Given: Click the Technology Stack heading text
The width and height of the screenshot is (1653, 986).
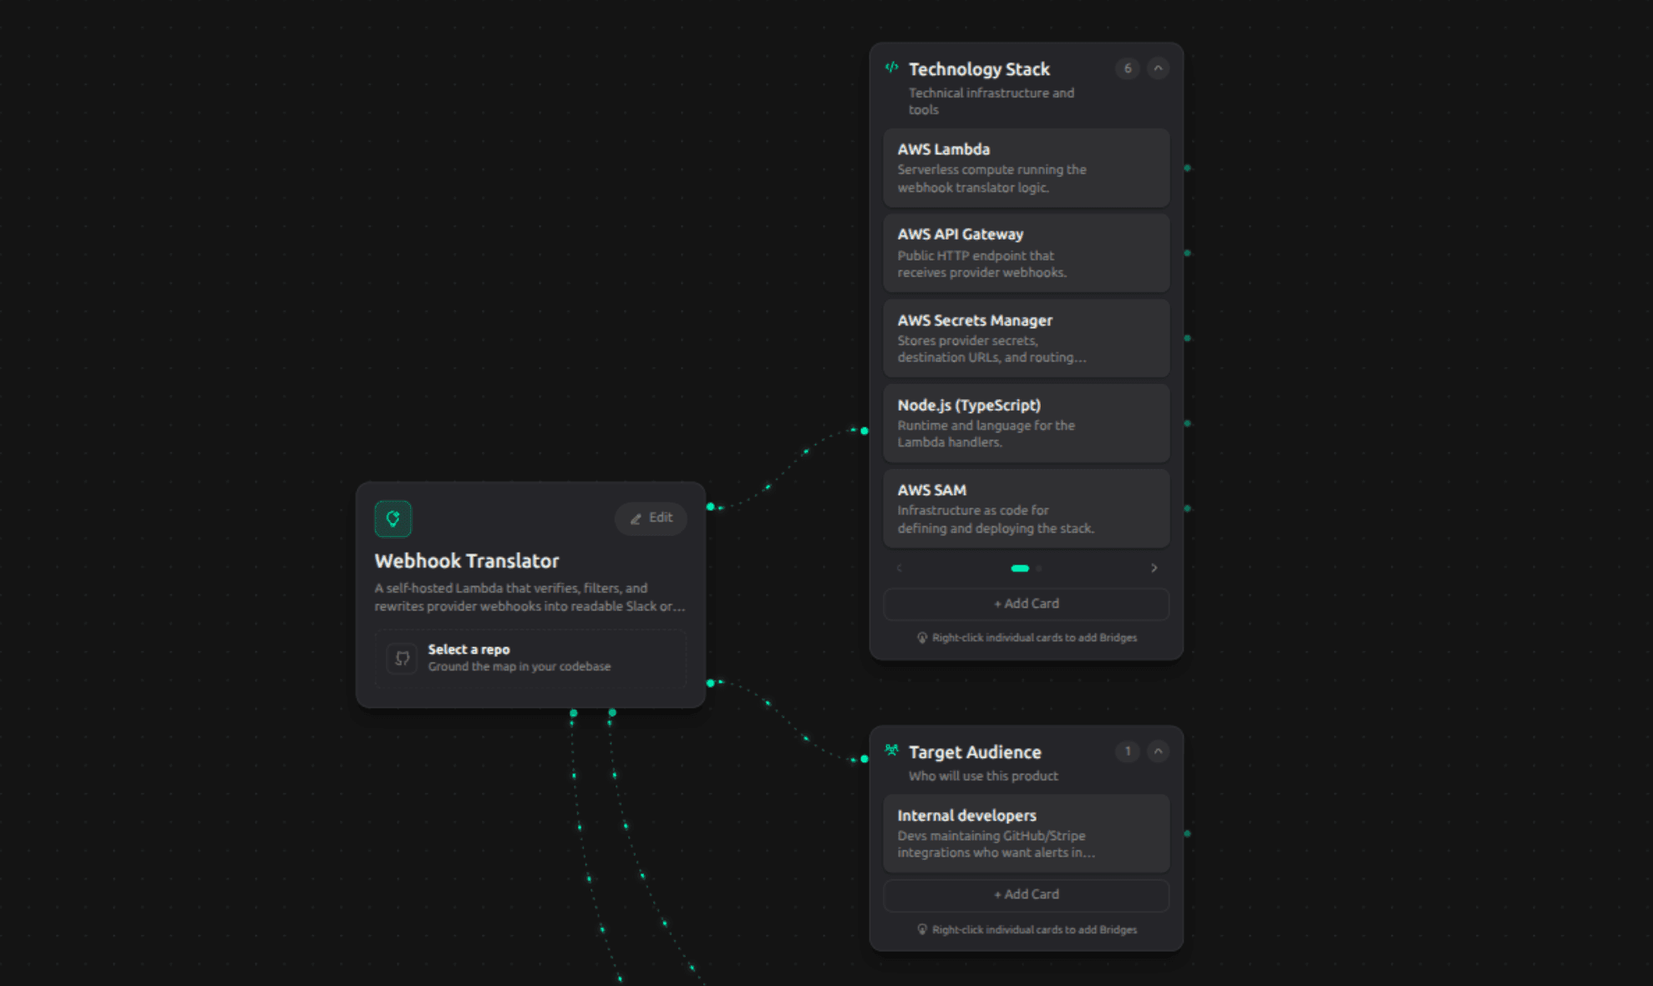Looking at the screenshot, I should point(979,69).
